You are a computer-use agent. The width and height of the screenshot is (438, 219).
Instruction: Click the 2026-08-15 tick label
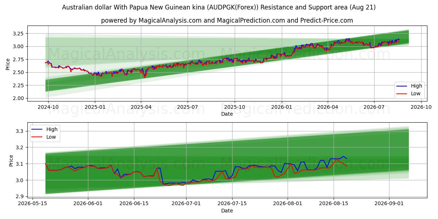[333, 204]
